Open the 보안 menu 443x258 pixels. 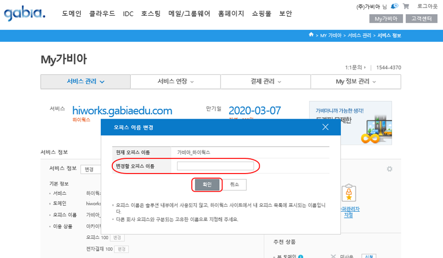click(x=285, y=14)
